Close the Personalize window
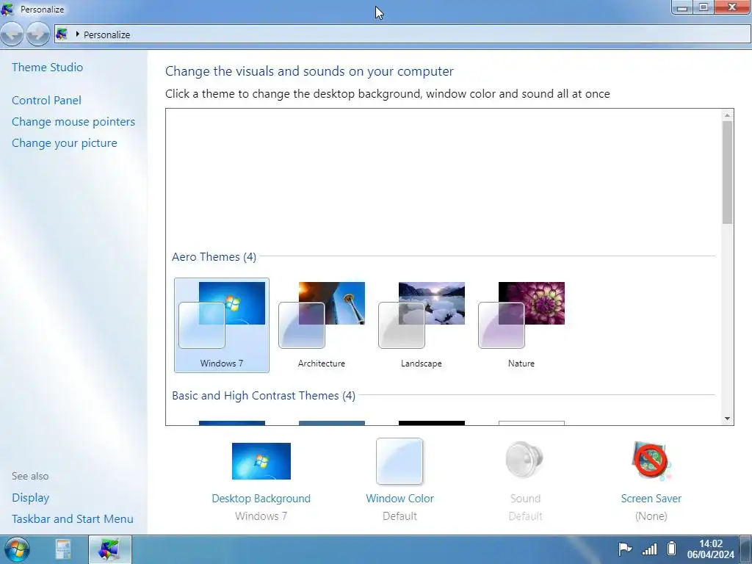Screen dimensions: 752x564 (x=732, y=7)
